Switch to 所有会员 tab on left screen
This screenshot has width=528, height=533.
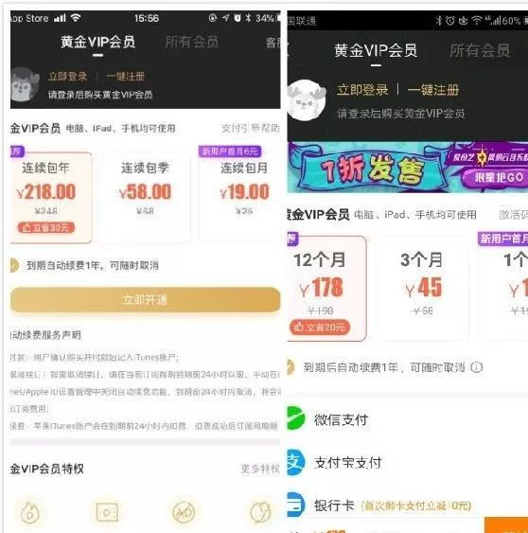pos(192,43)
